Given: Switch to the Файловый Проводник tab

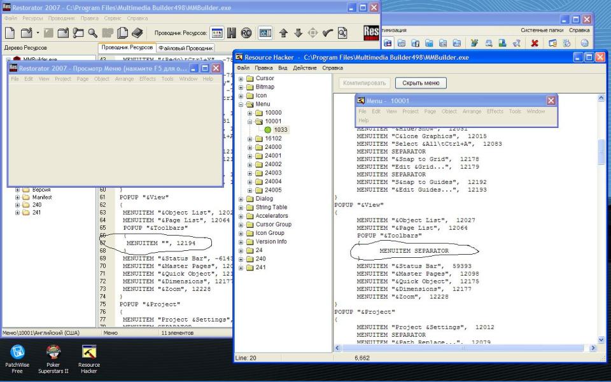Looking at the screenshot, I should pos(186,48).
